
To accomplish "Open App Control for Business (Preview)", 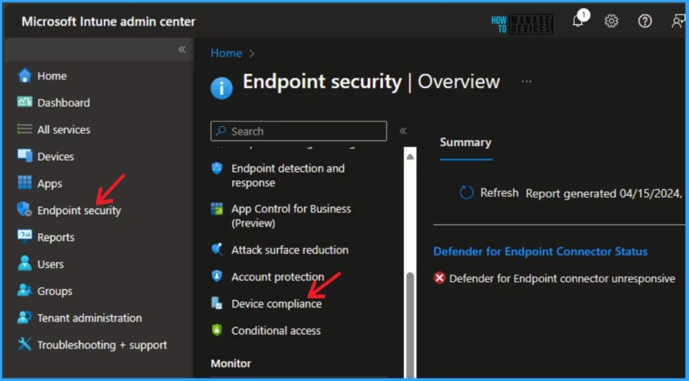I will click(291, 216).
